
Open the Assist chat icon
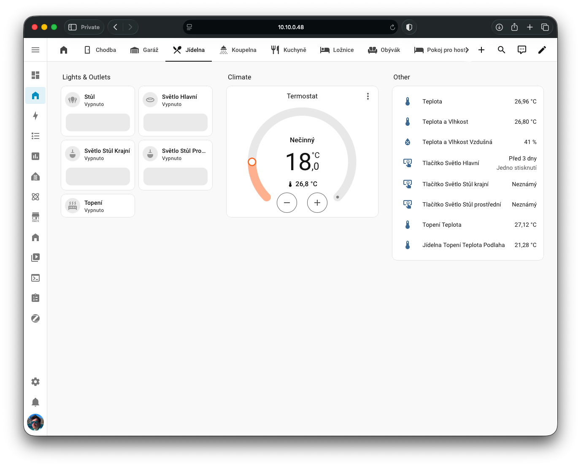(x=522, y=50)
